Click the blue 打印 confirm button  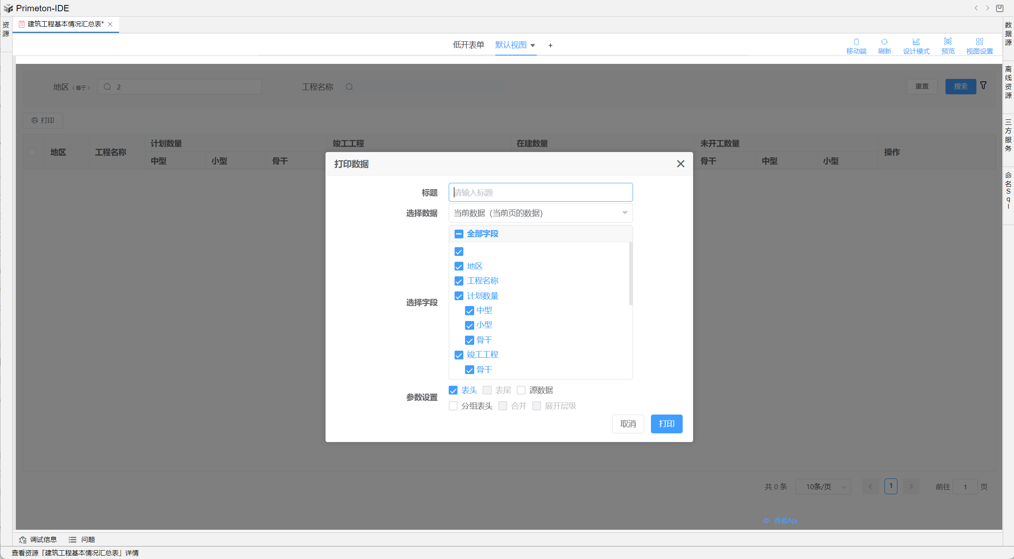(666, 424)
